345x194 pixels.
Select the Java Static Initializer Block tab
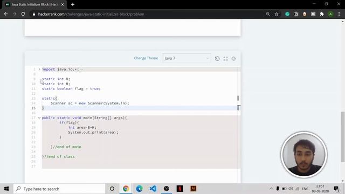(x=34, y=5)
